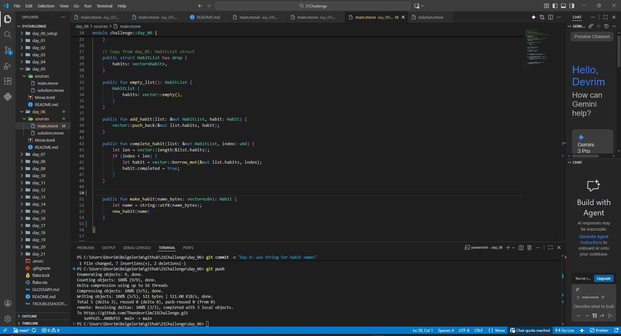Screen dimensions: 621x336
Task: Click the Upgrade button in chat
Action: [x=603, y=278]
